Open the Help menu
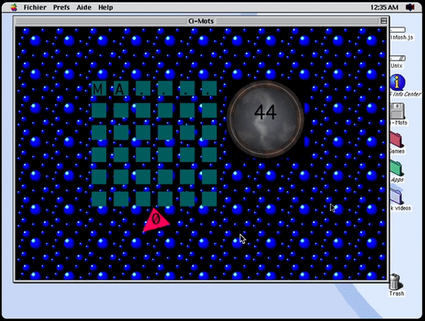Image resolution: width=425 pixels, height=321 pixels. coord(106,7)
